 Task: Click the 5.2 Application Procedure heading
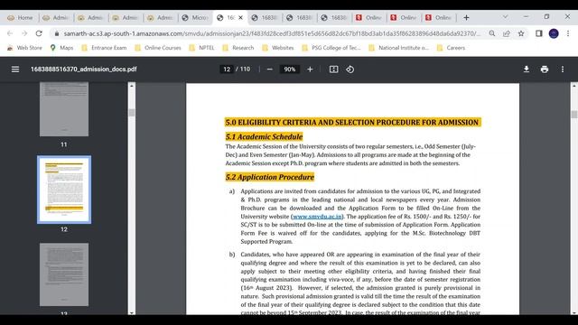coord(270,177)
